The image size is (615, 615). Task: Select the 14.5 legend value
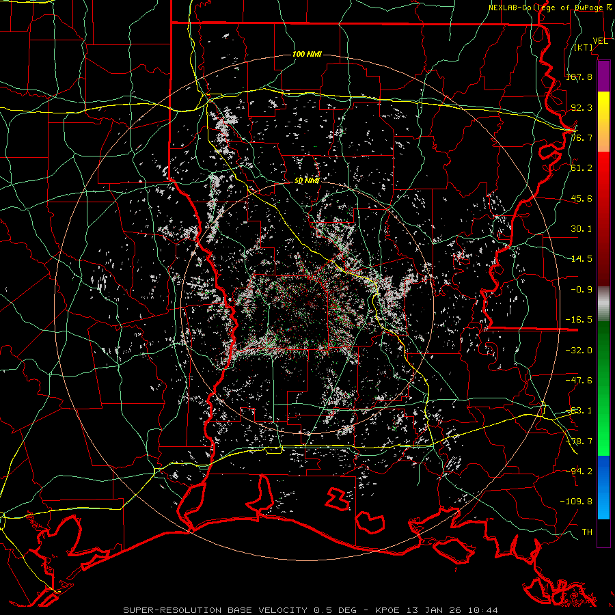(x=582, y=259)
